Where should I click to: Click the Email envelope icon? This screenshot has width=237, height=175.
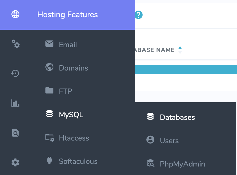(49, 44)
